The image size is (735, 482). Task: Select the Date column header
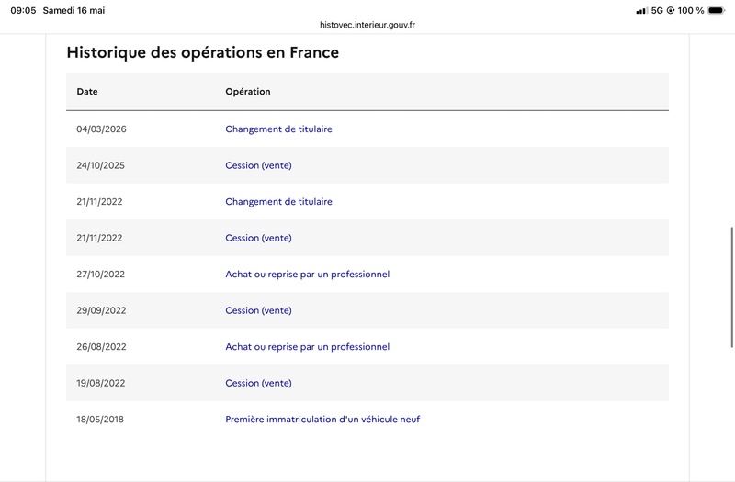click(x=87, y=91)
